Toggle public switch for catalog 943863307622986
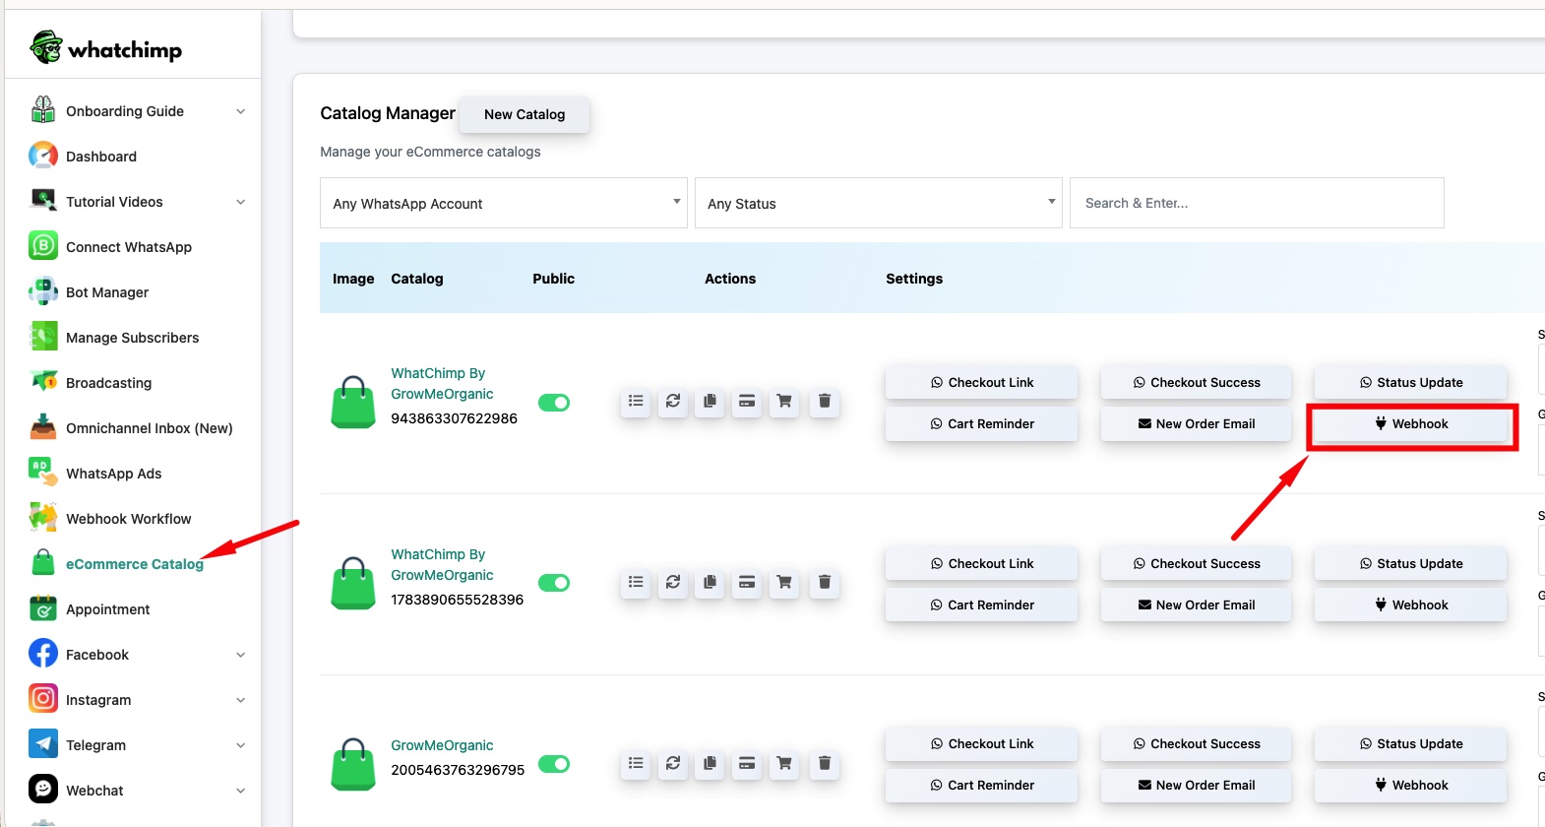Image resolution: width=1545 pixels, height=827 pixels. tap(554, 403)
